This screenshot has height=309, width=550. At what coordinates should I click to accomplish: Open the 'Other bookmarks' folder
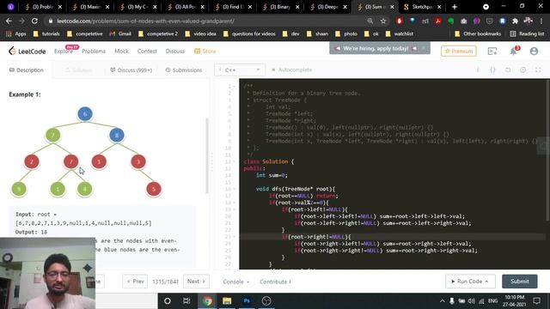coord(478,33)
